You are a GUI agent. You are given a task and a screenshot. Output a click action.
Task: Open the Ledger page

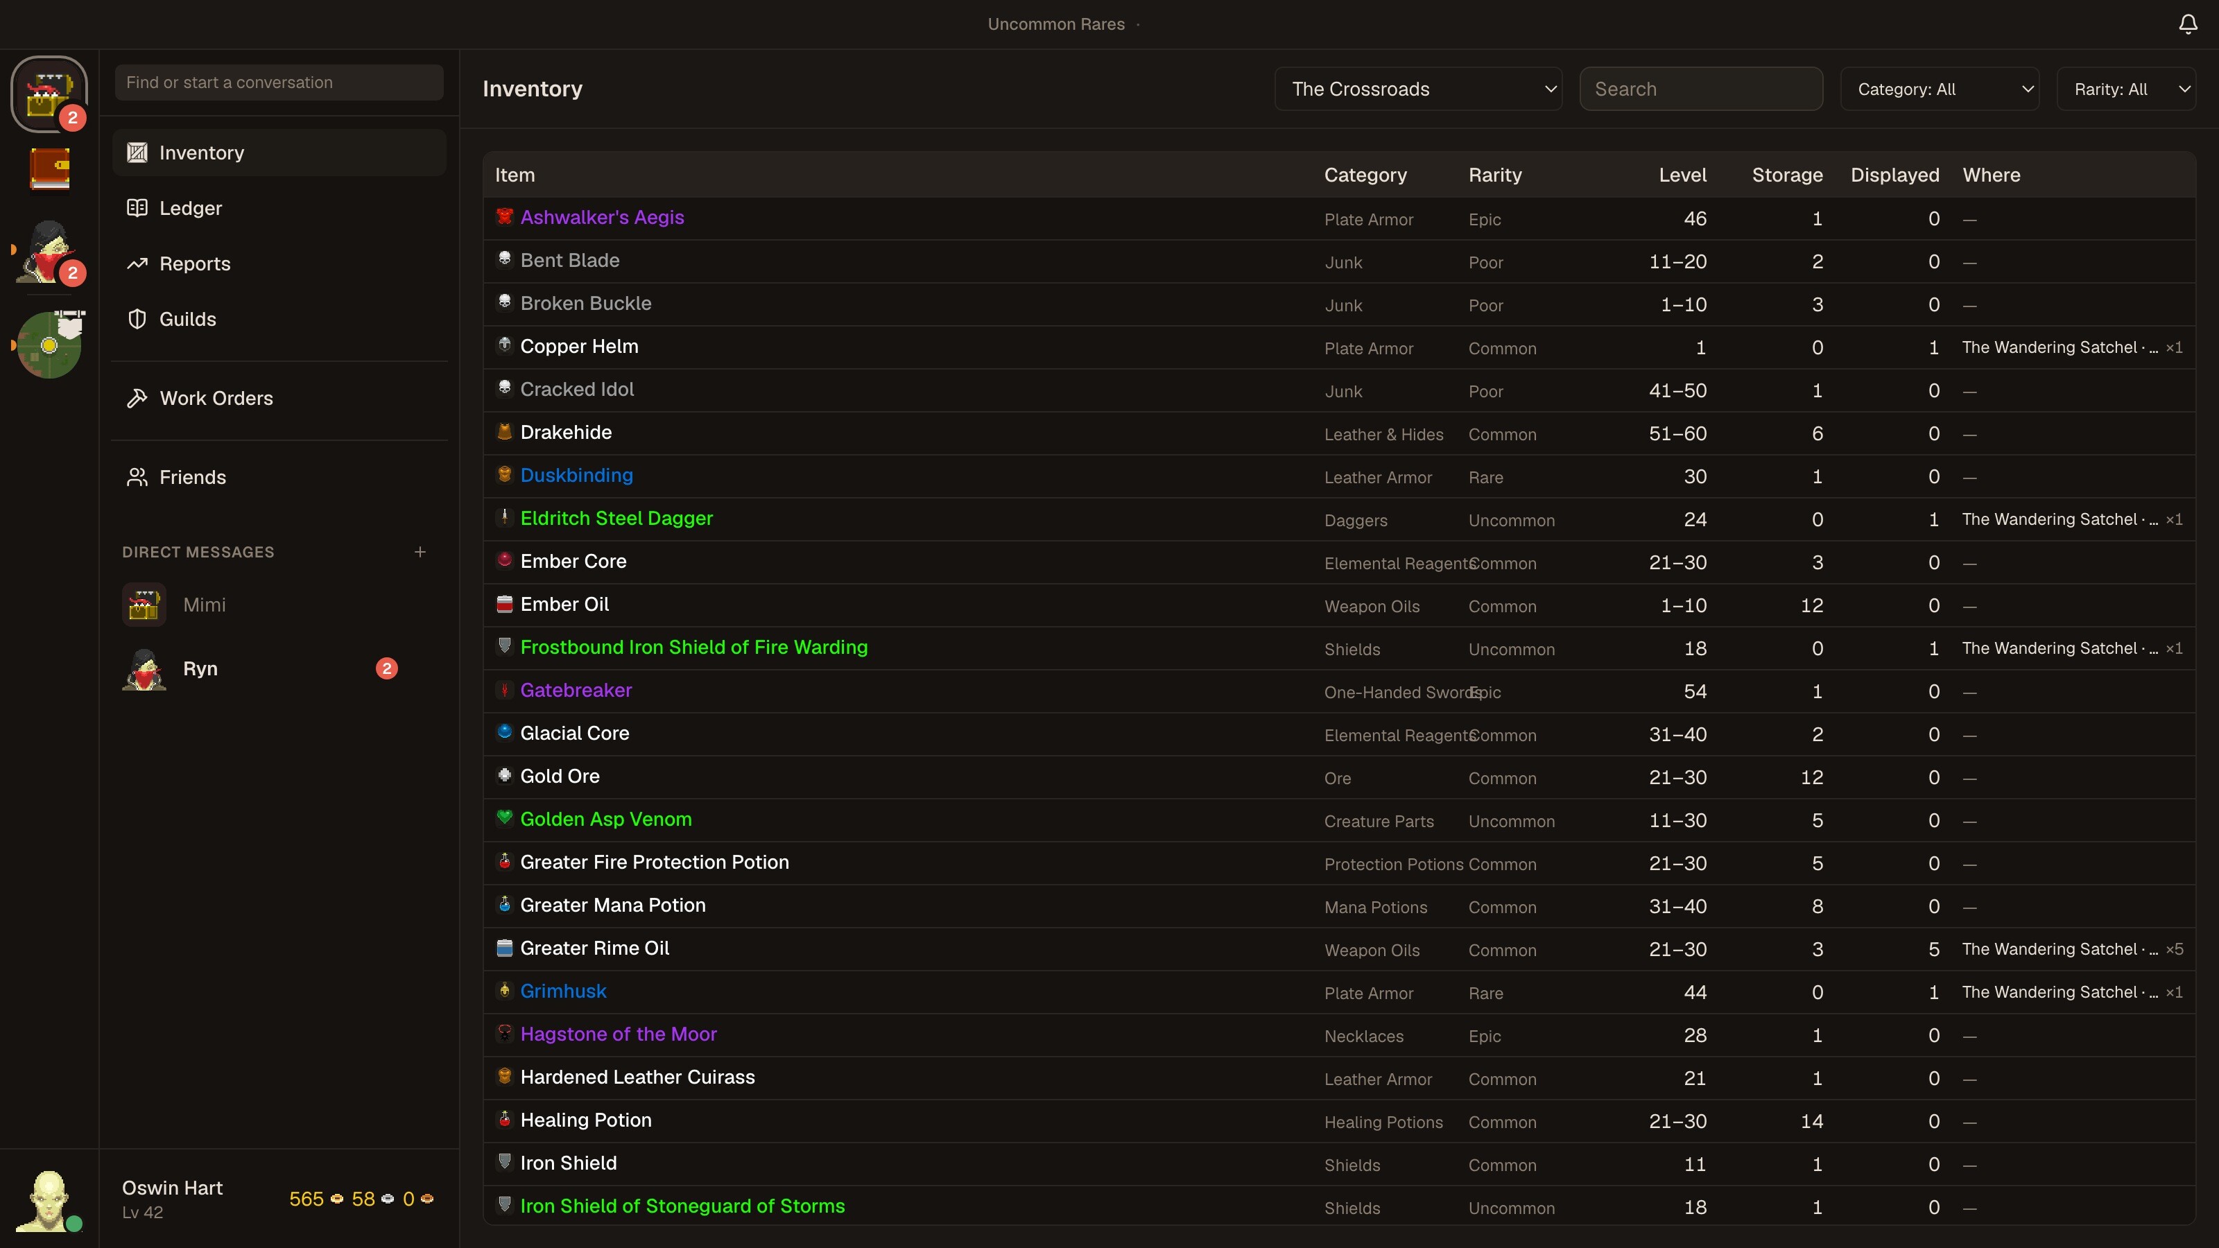point(279,207)
